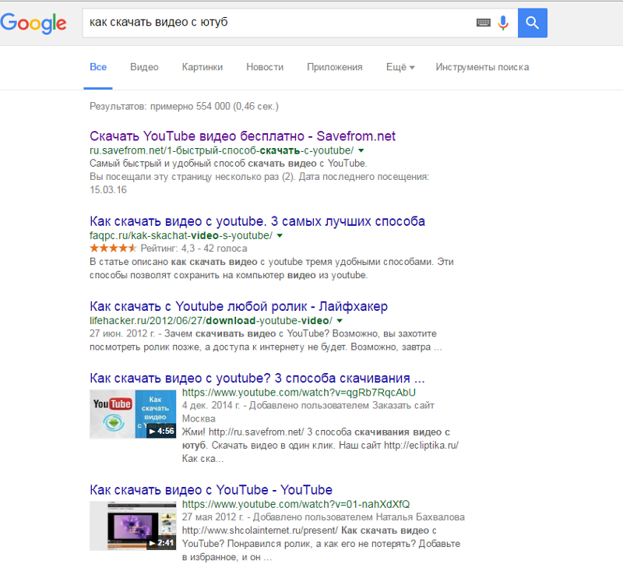Click '27 мая 2012 г.' snippet date
Screen dimensions: 623x564
pos(213,517)
